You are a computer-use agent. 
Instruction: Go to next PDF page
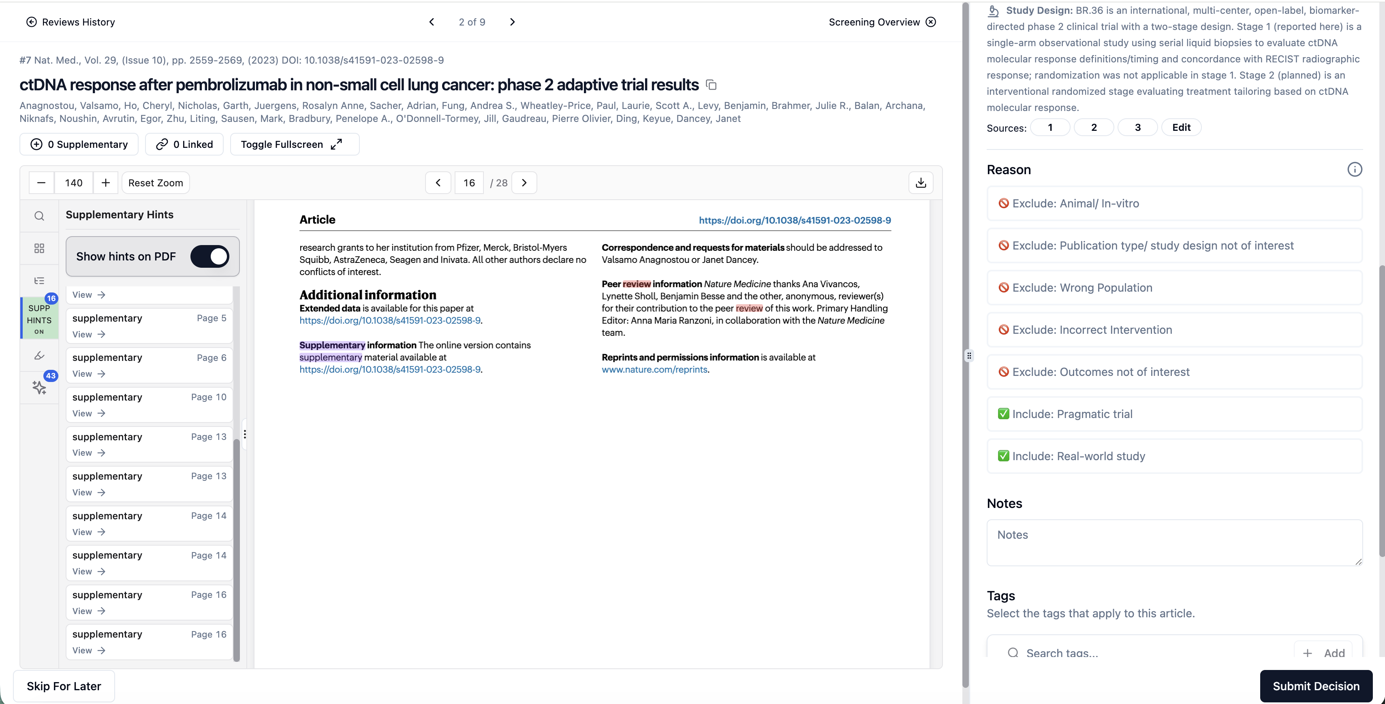click(x=524, y=183)
